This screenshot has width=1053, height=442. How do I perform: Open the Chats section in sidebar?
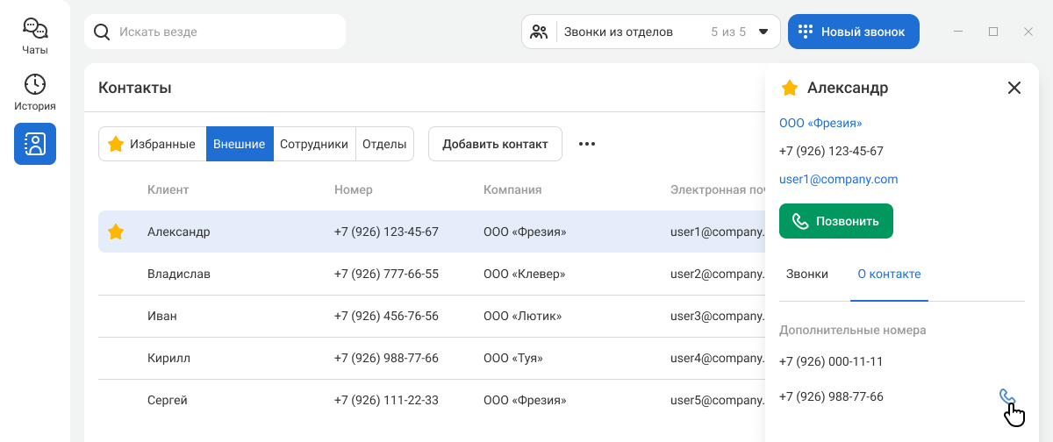point(35,36)
